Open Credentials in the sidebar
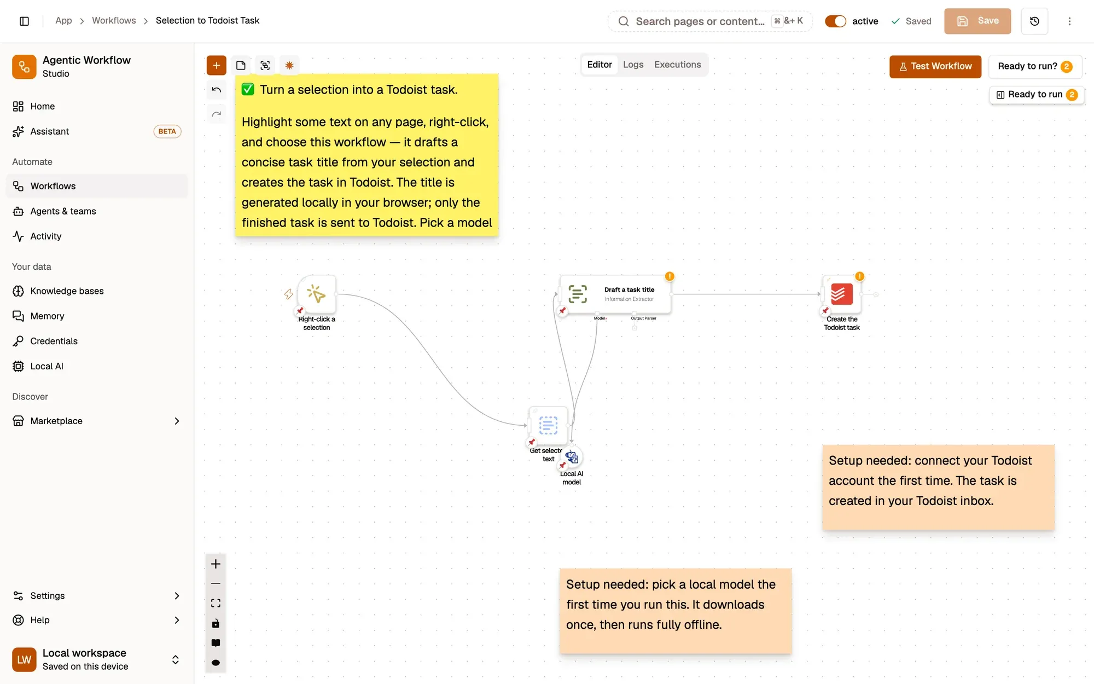Screen dimensions: 1094x684 point(97,341)
